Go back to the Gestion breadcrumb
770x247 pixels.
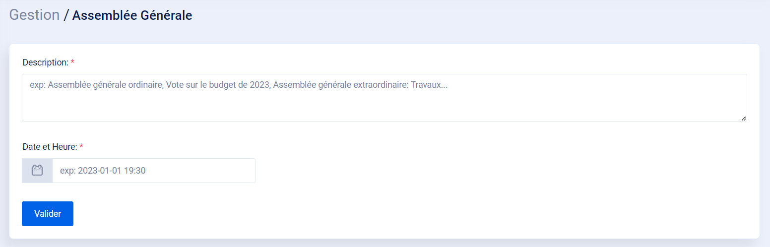[x=34, y=15]
